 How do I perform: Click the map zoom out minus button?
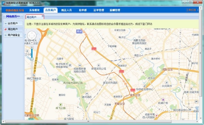point(32,79)
